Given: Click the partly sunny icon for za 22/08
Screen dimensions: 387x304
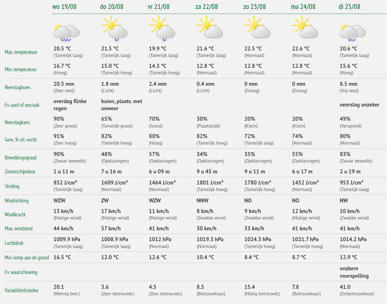Looking at the screenshot, I should [x=210, y=27].
